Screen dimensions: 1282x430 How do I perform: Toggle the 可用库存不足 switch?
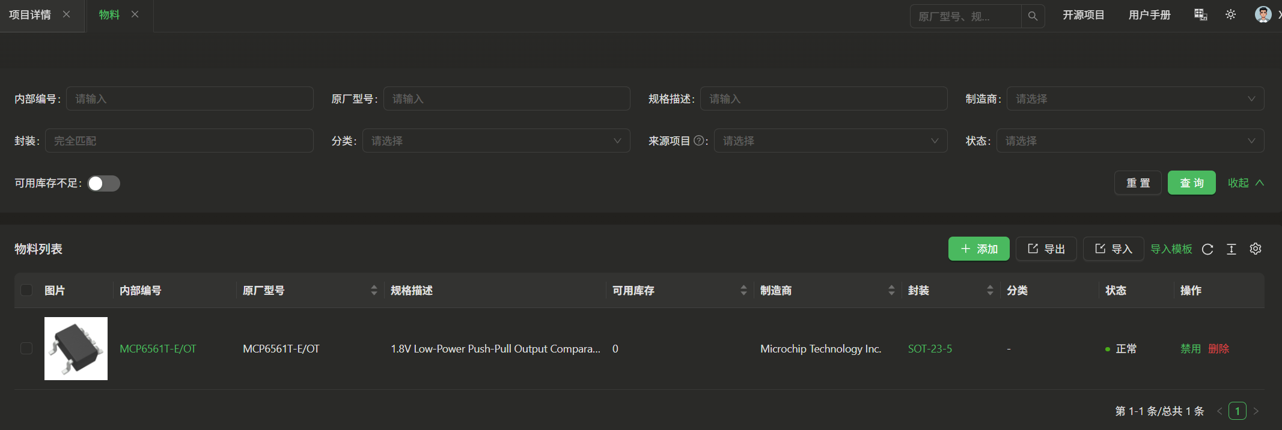[x=104, y=183]
